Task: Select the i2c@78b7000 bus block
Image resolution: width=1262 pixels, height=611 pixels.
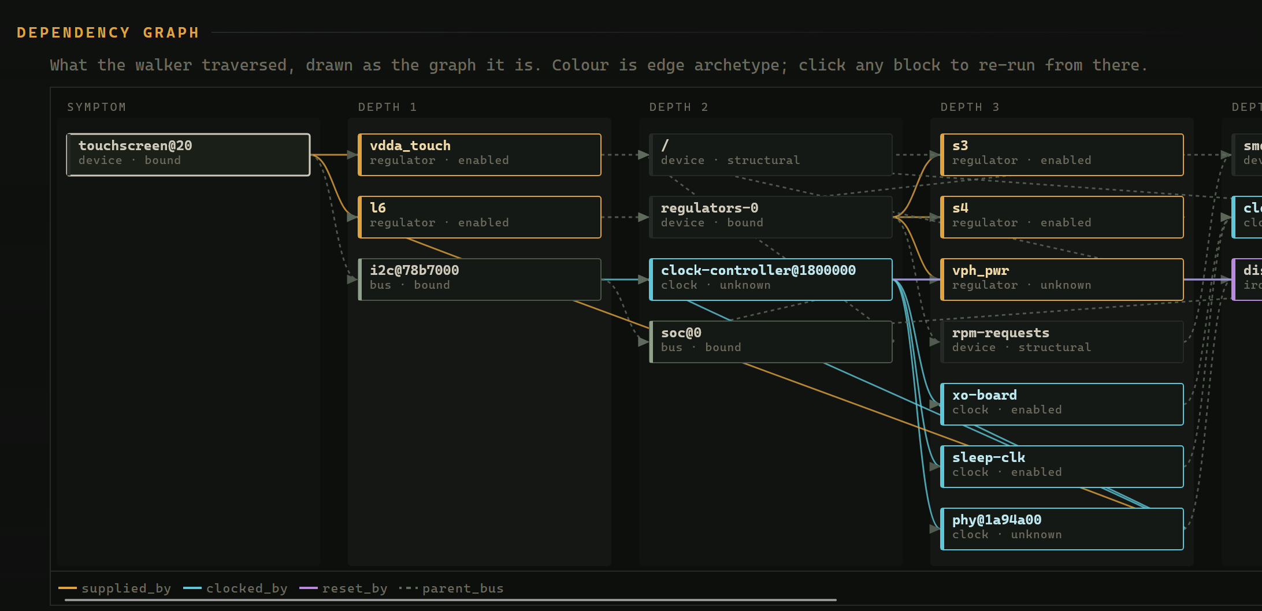Action: pos(480,280)
